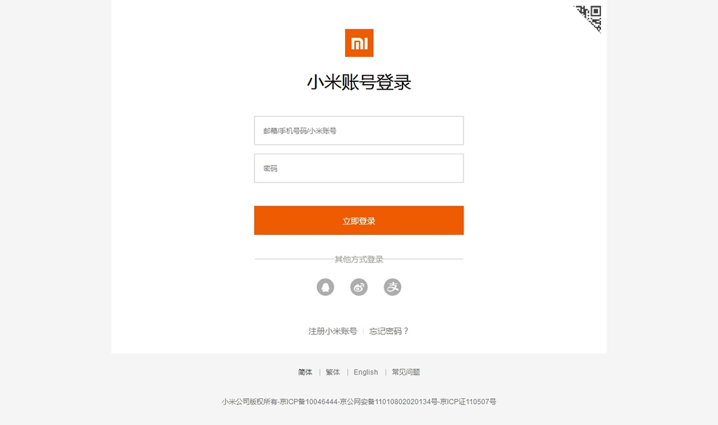Screen dimensions: 718x425
Task: Click the orange Mi logo
Action: 359,43
